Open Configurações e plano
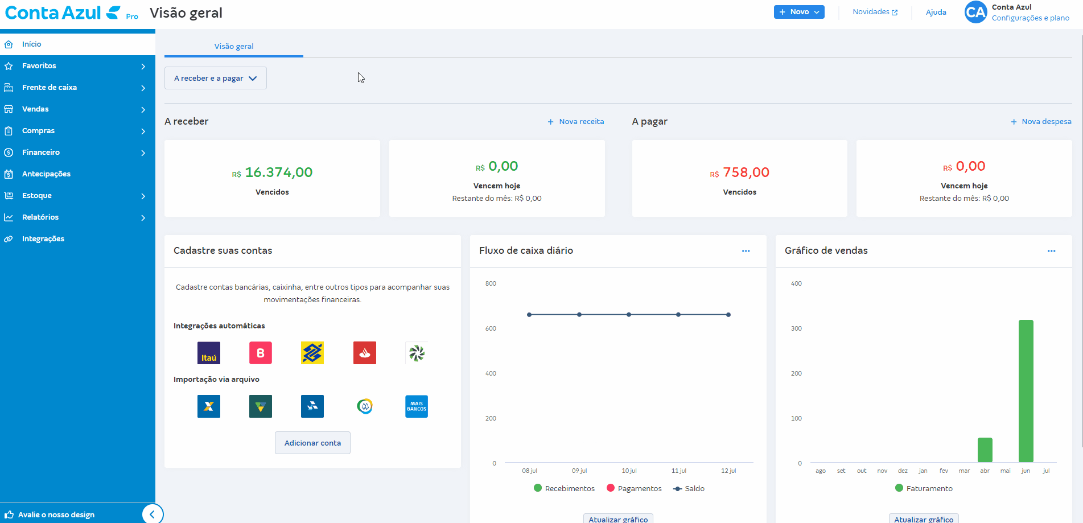Image resolution: width=1083 pixels, height=523 pixels. tap(1031, 18)
